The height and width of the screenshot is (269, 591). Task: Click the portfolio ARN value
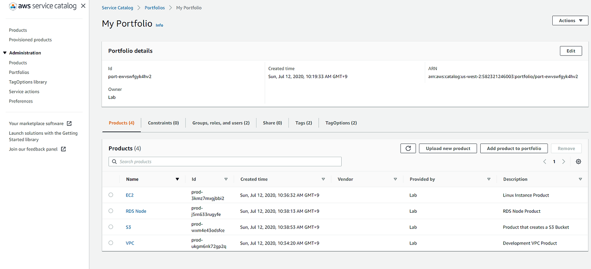[x=503, y=77]
